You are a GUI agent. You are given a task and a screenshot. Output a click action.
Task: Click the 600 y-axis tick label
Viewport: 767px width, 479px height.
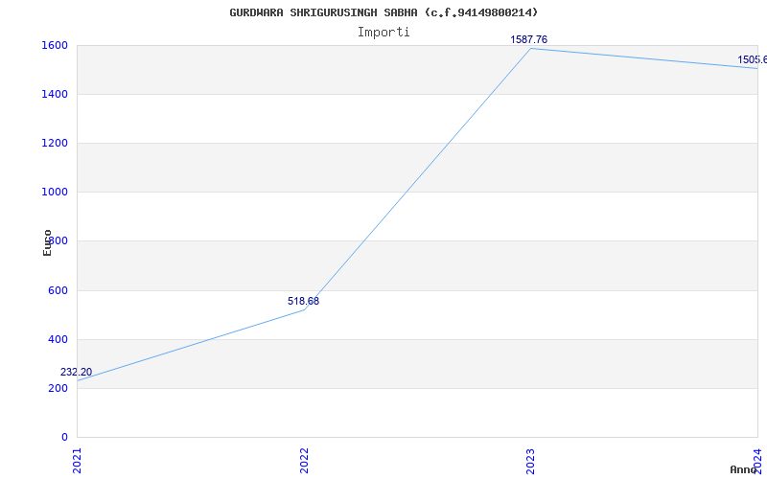58,291
